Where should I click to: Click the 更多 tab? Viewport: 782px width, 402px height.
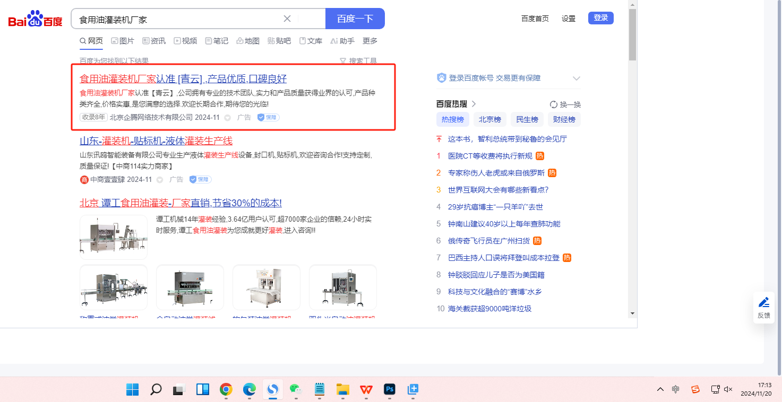370,41
